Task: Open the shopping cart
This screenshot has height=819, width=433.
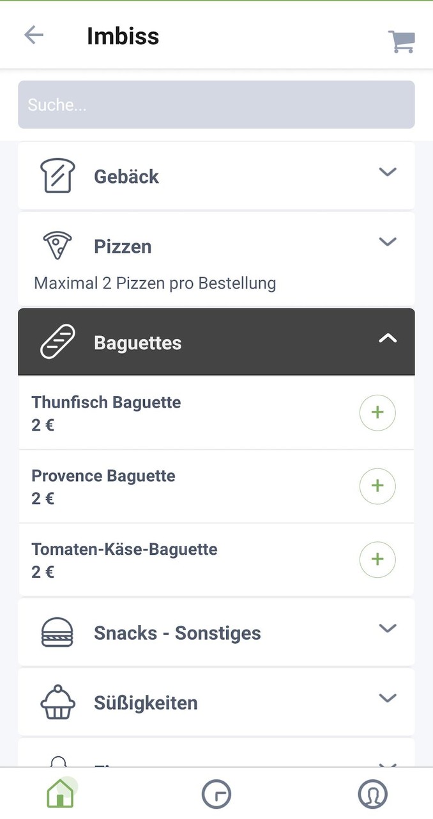Action: coord(401,42)
